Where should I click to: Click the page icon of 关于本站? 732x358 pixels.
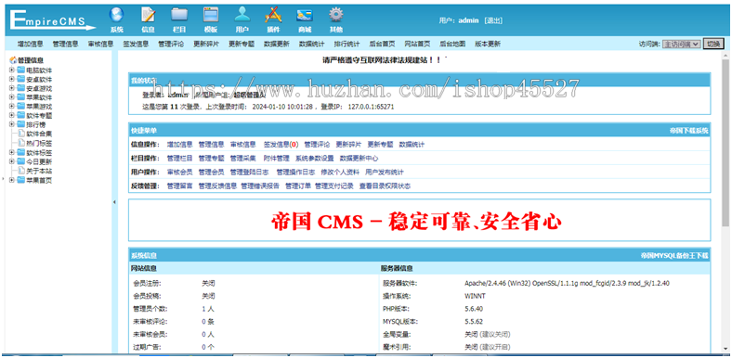click(21, 171)
